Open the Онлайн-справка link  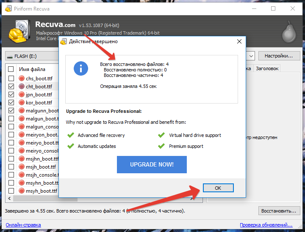tap(23, 225)
